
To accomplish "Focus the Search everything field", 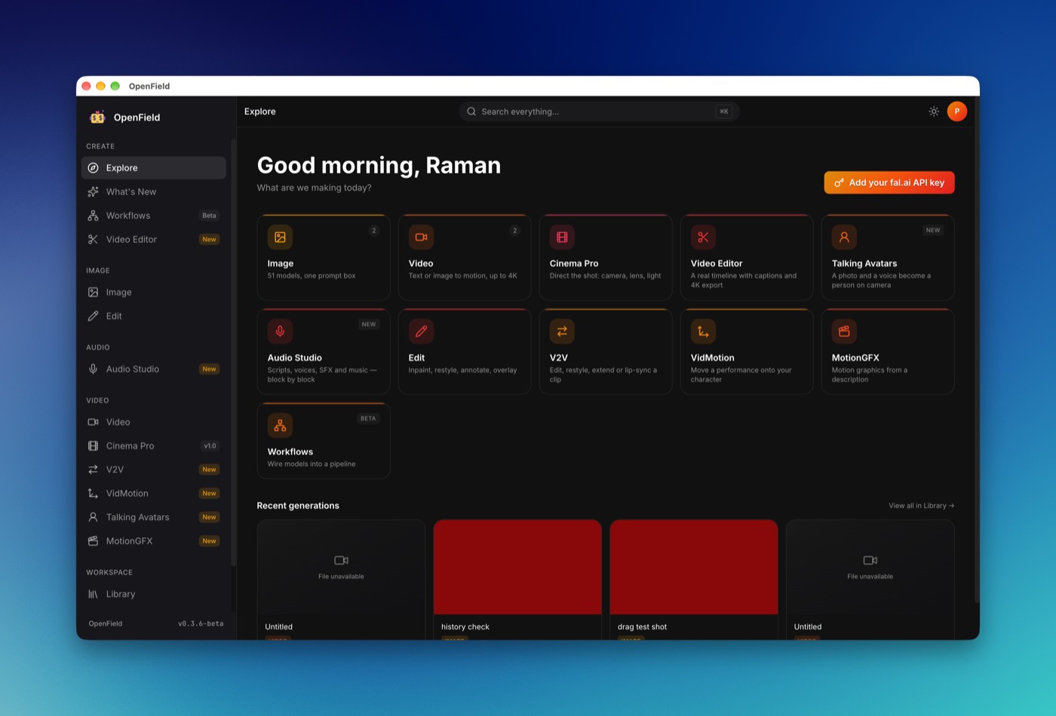I will [x=599, y=112].
